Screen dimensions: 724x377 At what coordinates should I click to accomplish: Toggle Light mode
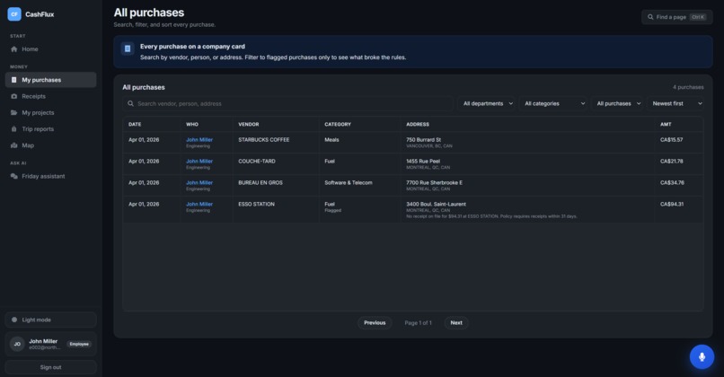(51, 320)
